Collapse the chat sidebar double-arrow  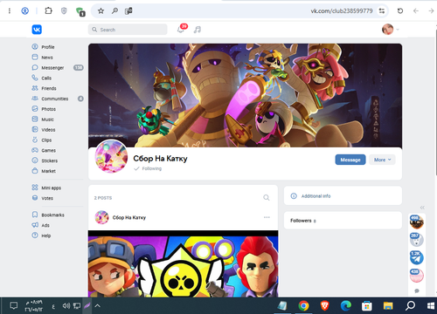422,208
